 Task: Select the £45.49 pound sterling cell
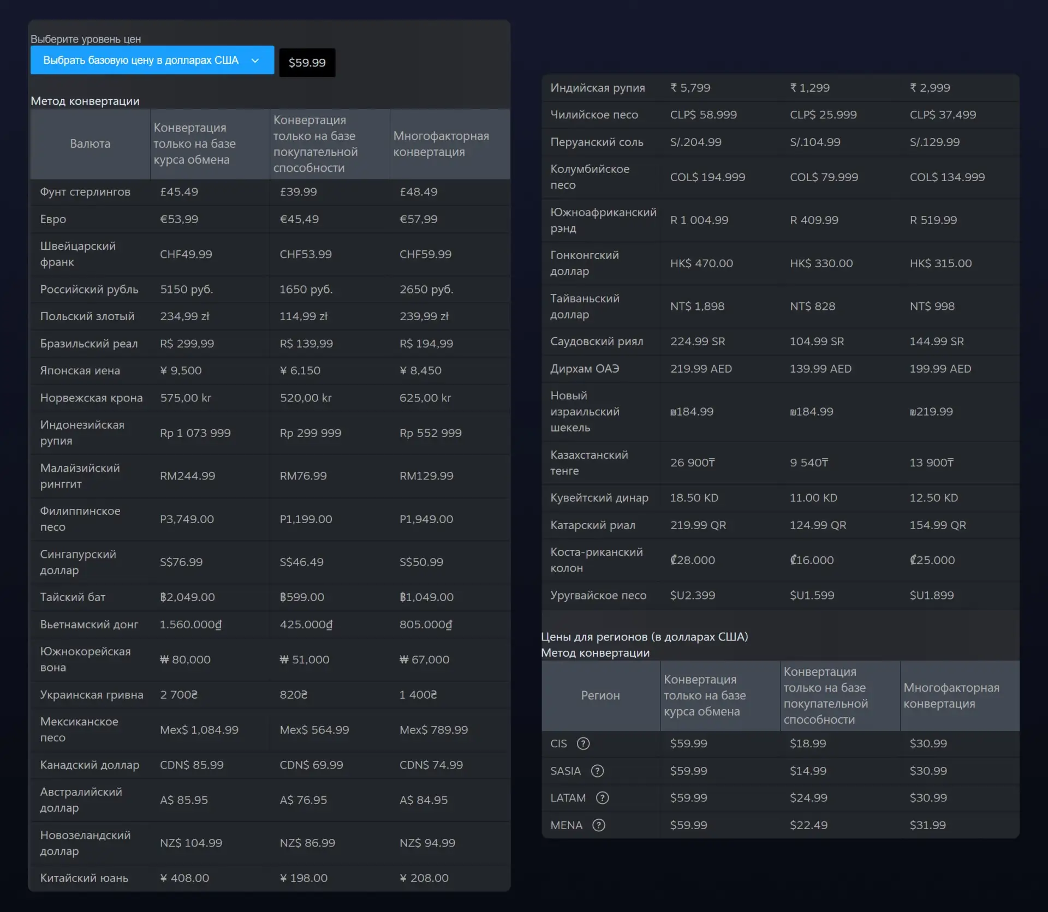pyautogui.click(x=179, y=192)
